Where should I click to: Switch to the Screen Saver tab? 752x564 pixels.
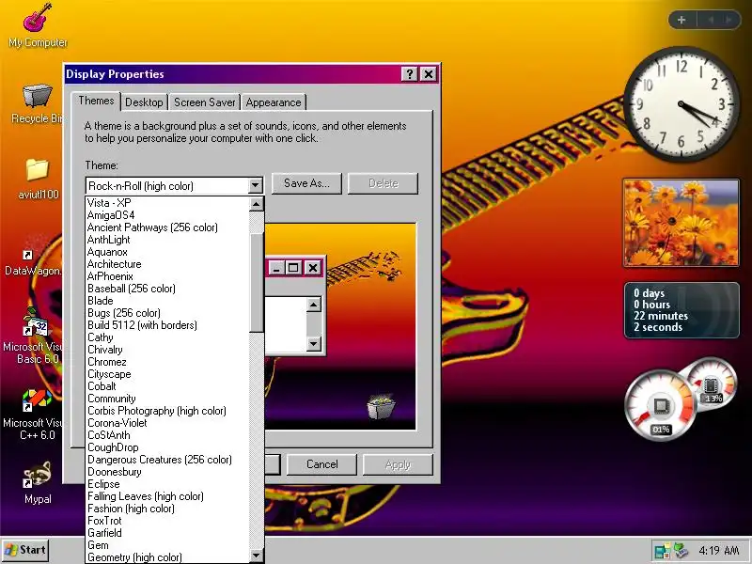click(x=205, y=102)
